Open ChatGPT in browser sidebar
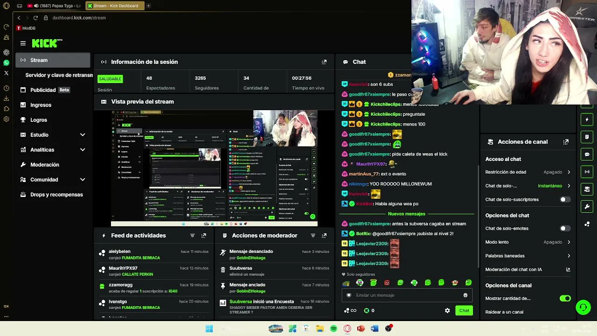Screen dimensions: 597x336 point(6,52)
